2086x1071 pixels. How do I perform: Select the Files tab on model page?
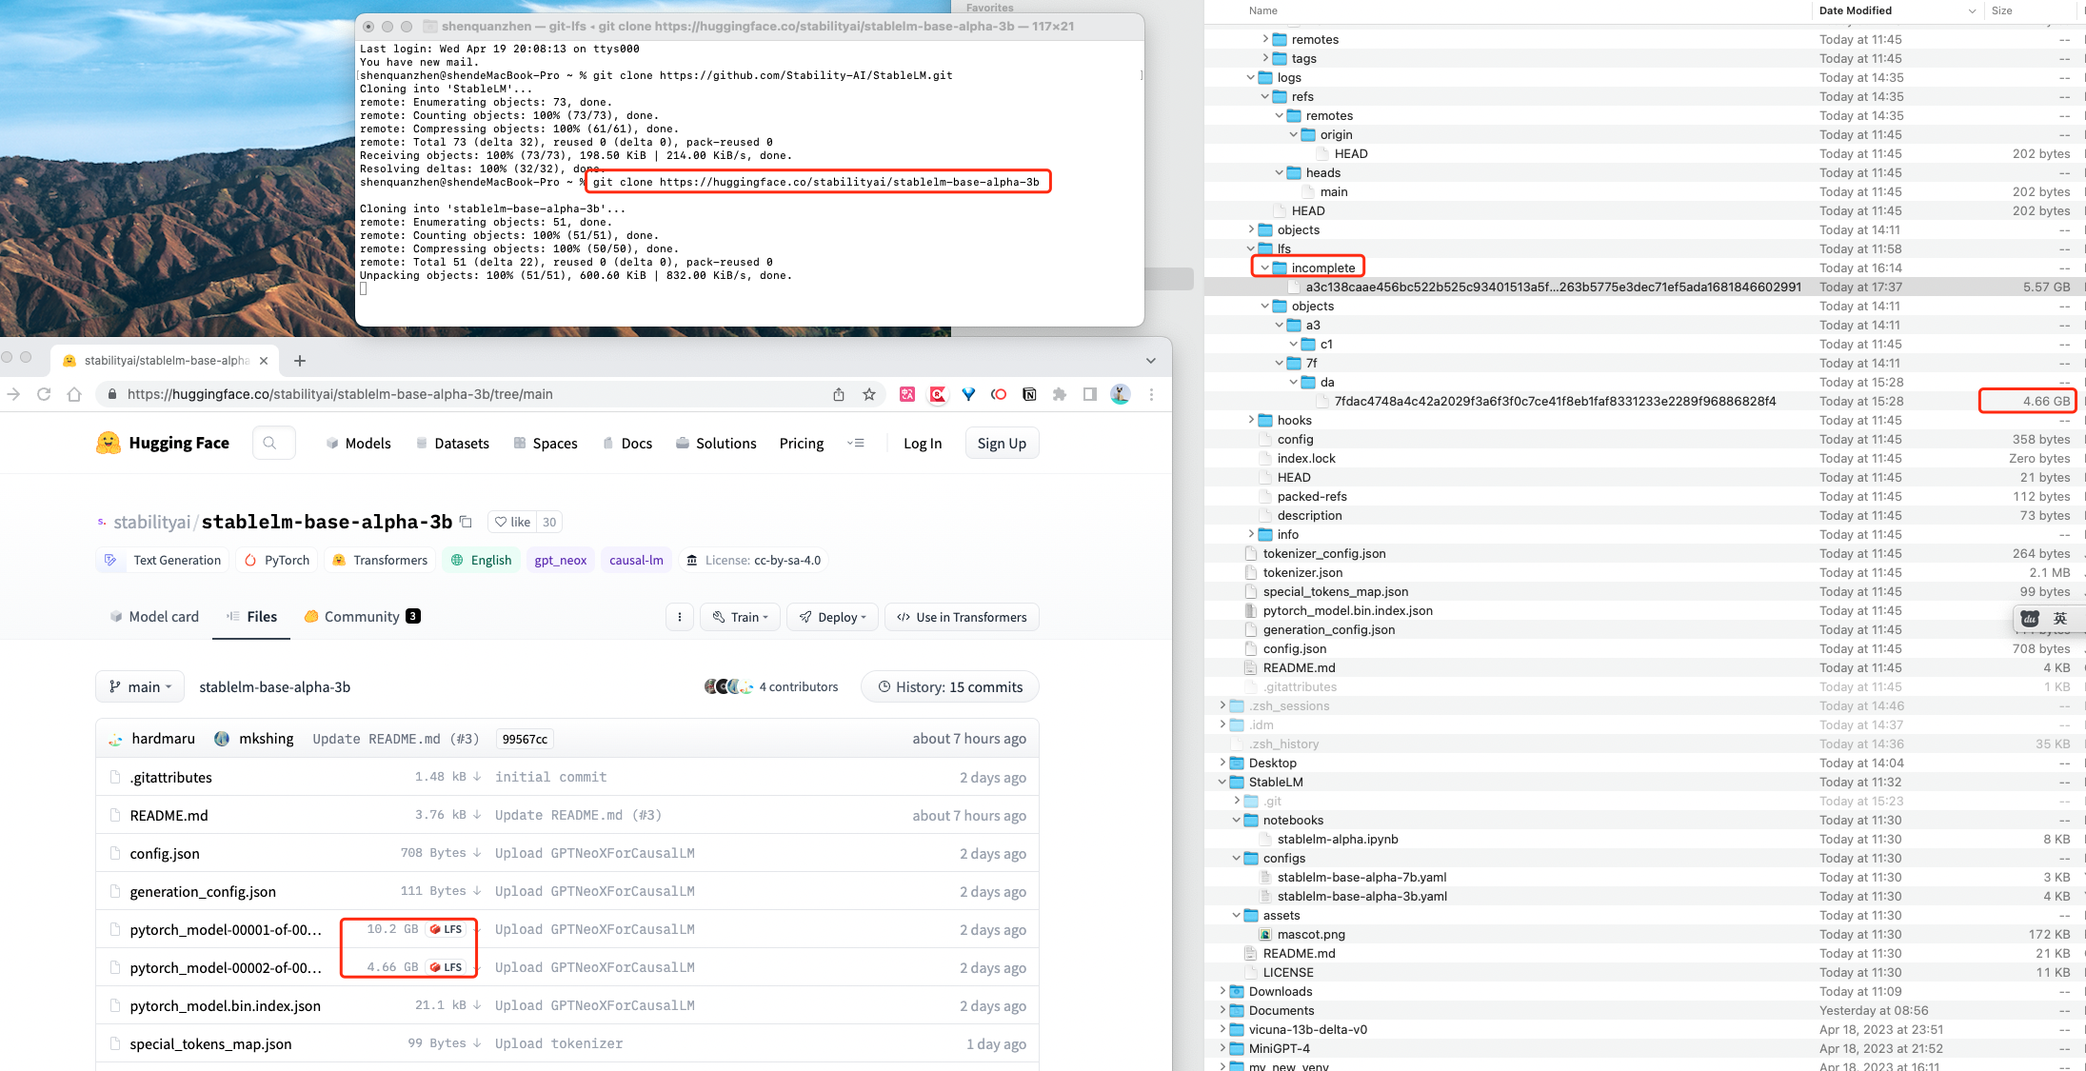260,616
